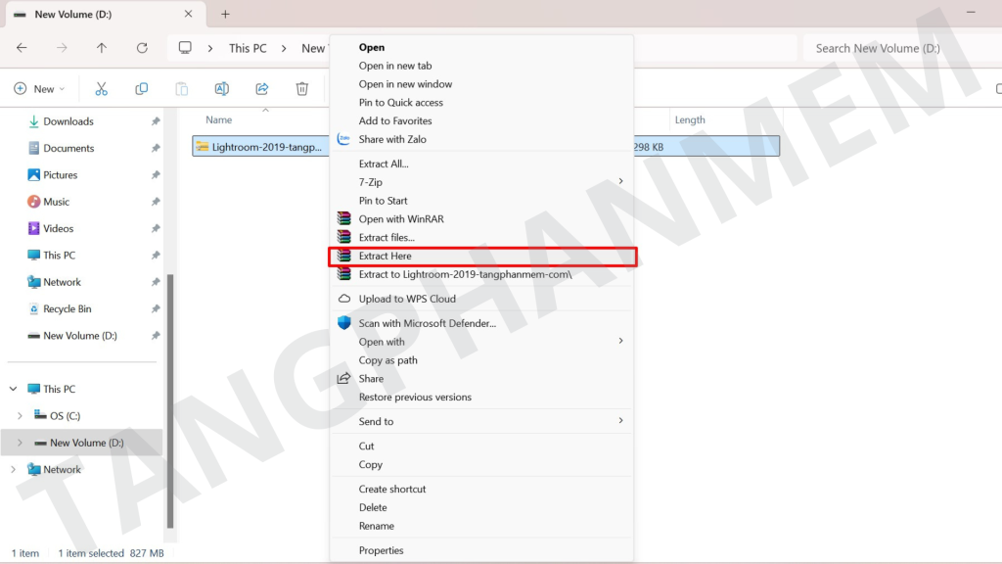Viewport: 1002px width, 564px height.
Task: Sort files by the Name column header
Action: pos(219,120)
